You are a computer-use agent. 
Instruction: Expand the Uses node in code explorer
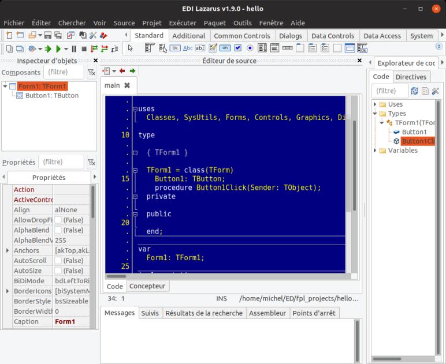click(376, 104)
